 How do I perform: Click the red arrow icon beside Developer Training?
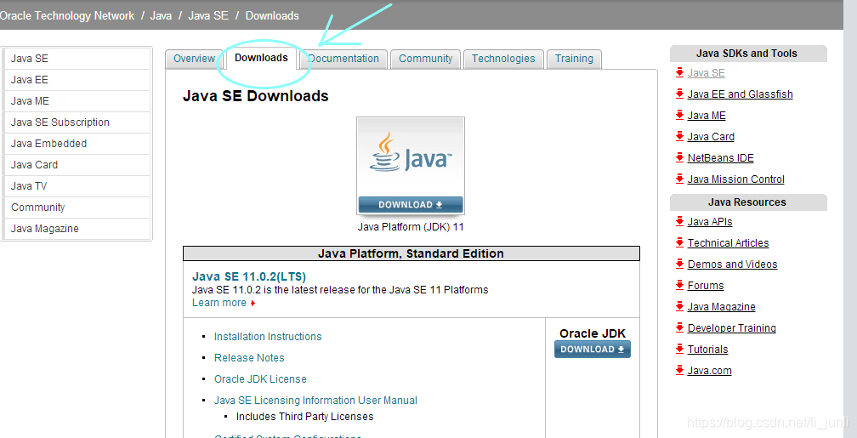coord(679,327)
